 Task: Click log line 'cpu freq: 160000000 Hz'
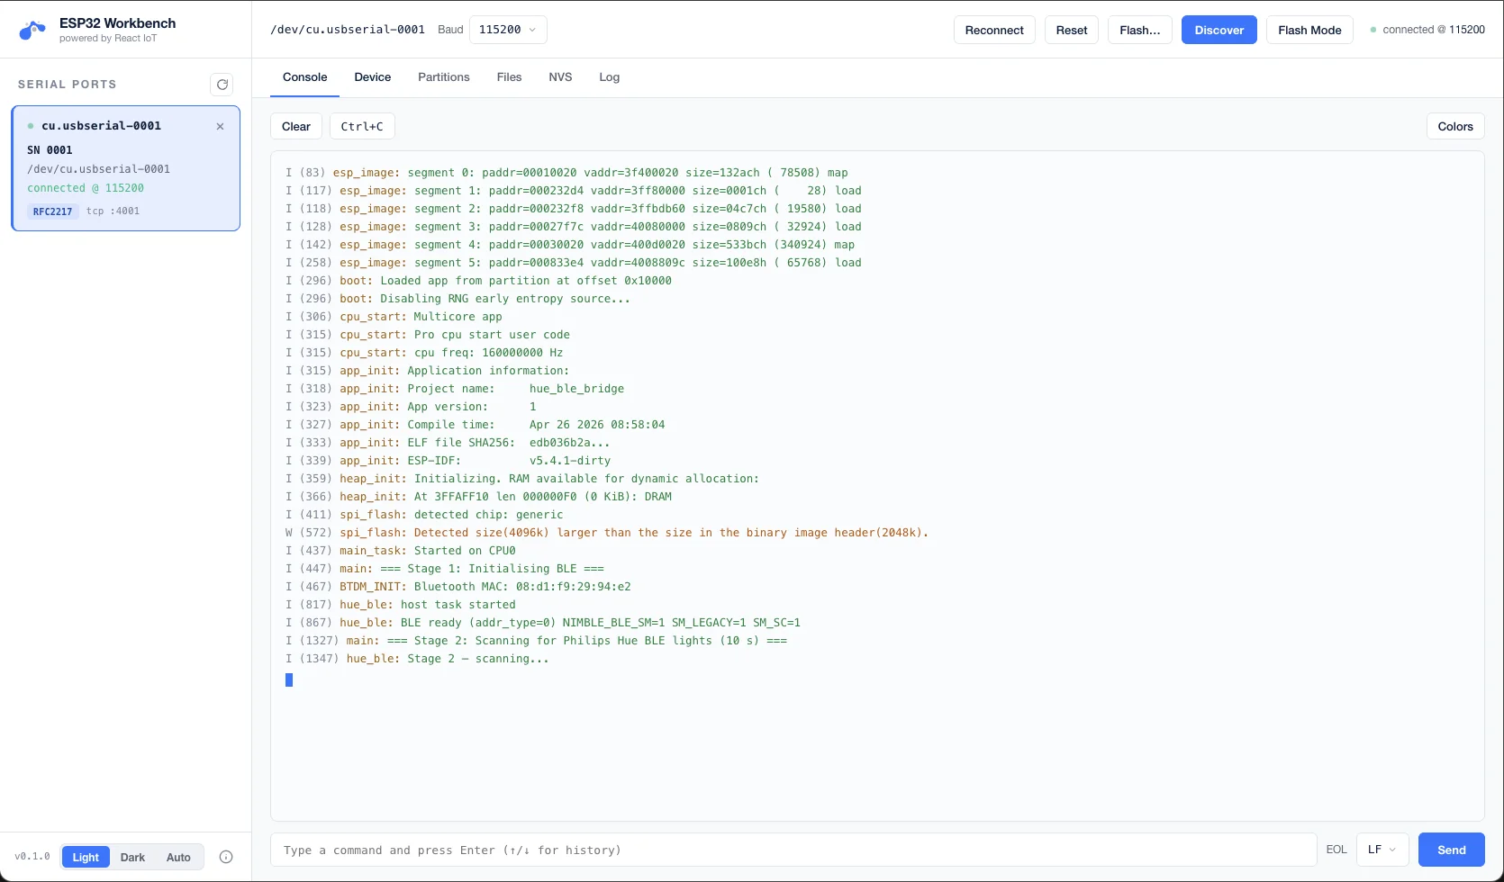pyautogui.click(x=424, y=353)
